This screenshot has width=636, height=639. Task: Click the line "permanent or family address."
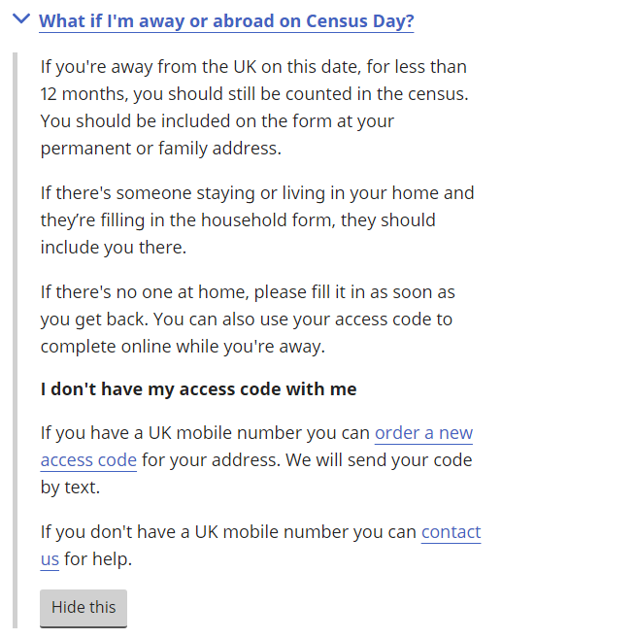161,149
